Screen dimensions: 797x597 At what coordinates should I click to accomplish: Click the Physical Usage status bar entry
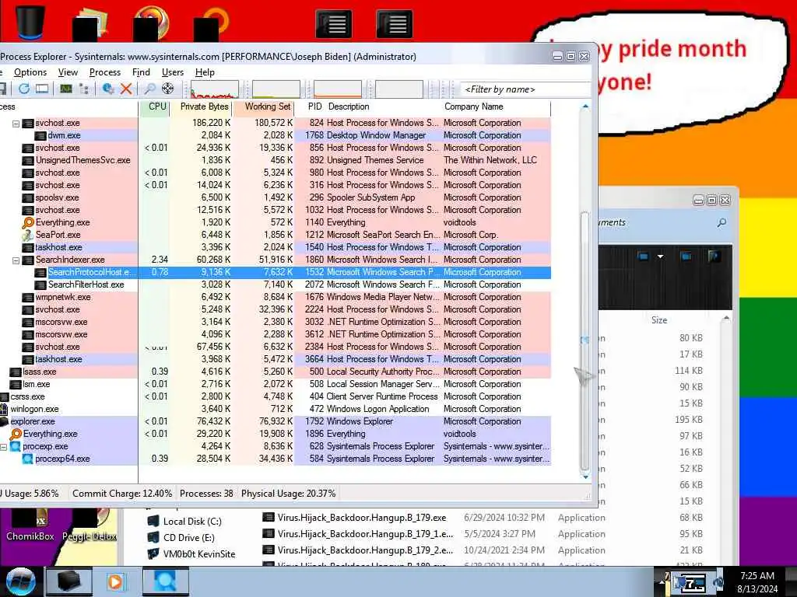point(288,494)
